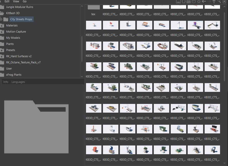228x166 pixels.
Task: Click the large folder preview image
Action: [x=36, y=127]
